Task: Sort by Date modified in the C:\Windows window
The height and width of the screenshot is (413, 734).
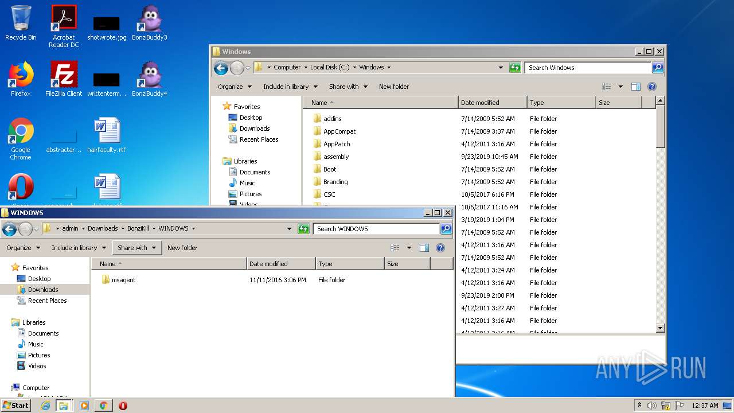Action: (493, 103)
